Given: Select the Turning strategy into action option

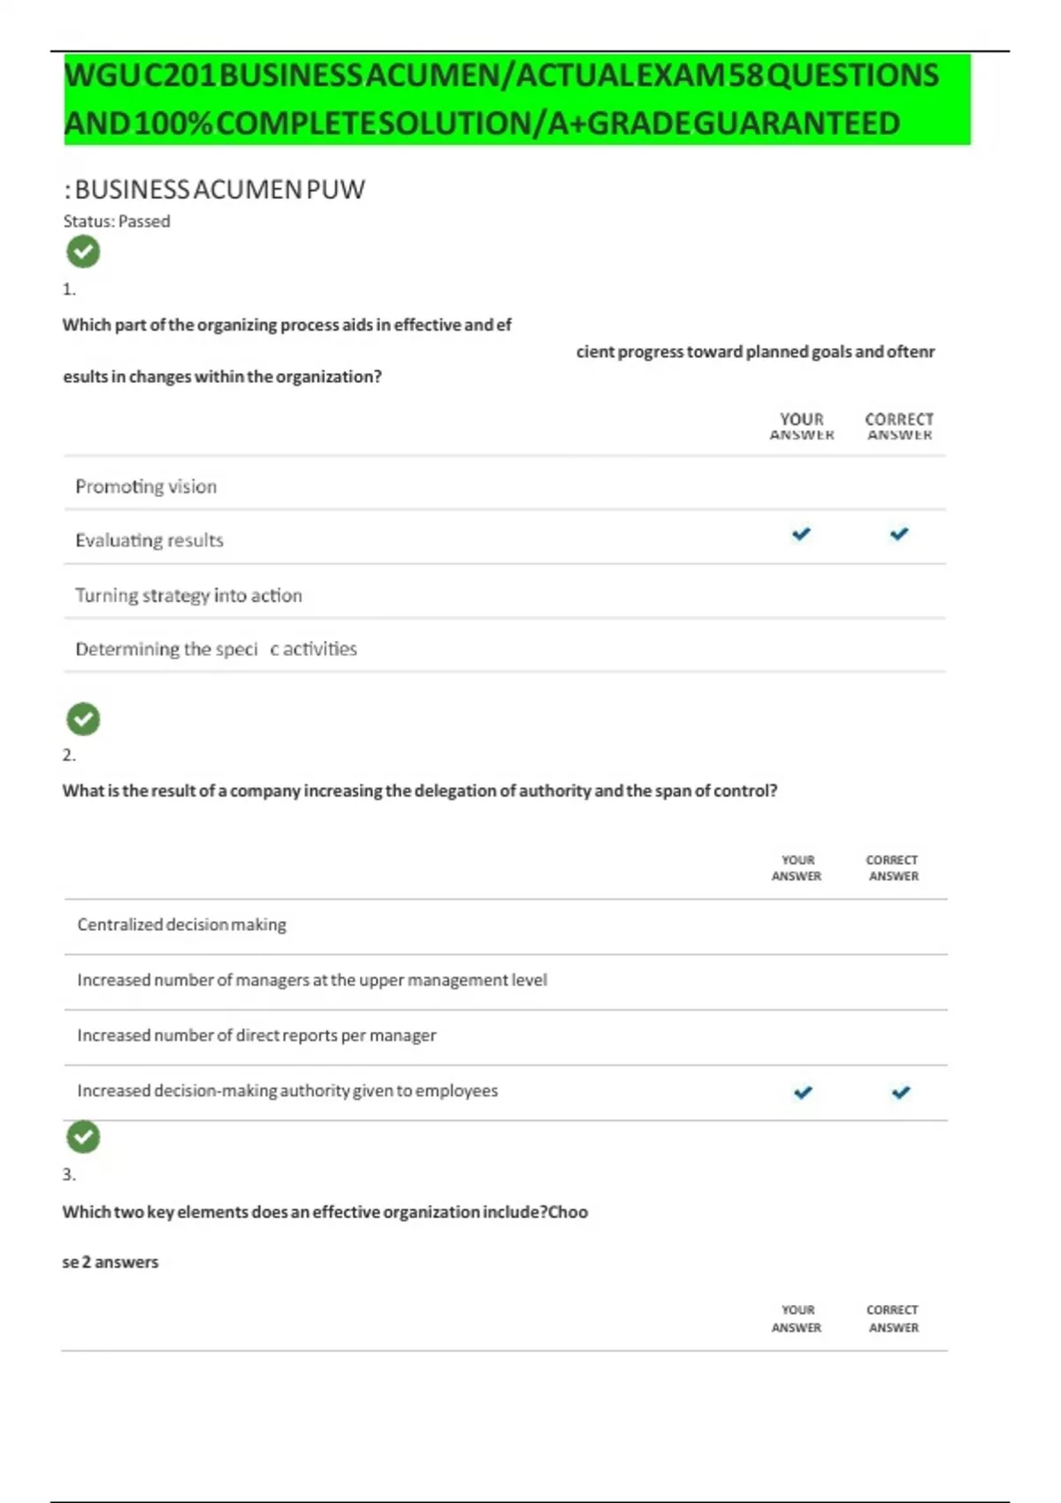Looking at the screenshot, I should click(x=188, y=595).
